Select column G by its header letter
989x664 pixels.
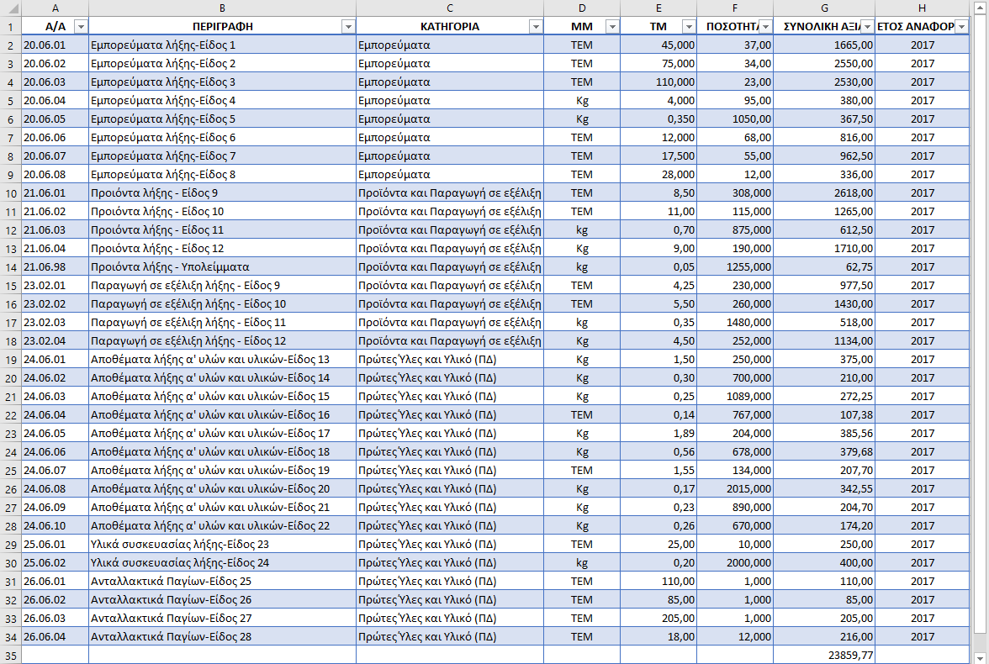(x=823, y=8)
